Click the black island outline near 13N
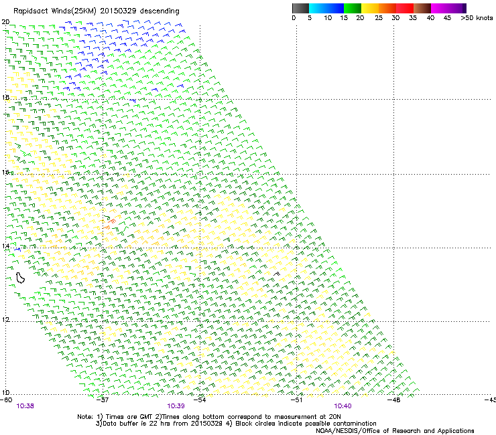This screenshot has height=435, width=496. click(20, 278)
